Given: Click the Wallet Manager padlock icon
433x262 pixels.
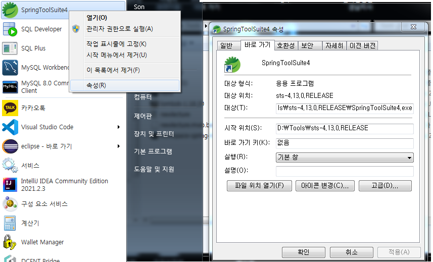Looking at the screenshot, I should click(x=10, y=242).
